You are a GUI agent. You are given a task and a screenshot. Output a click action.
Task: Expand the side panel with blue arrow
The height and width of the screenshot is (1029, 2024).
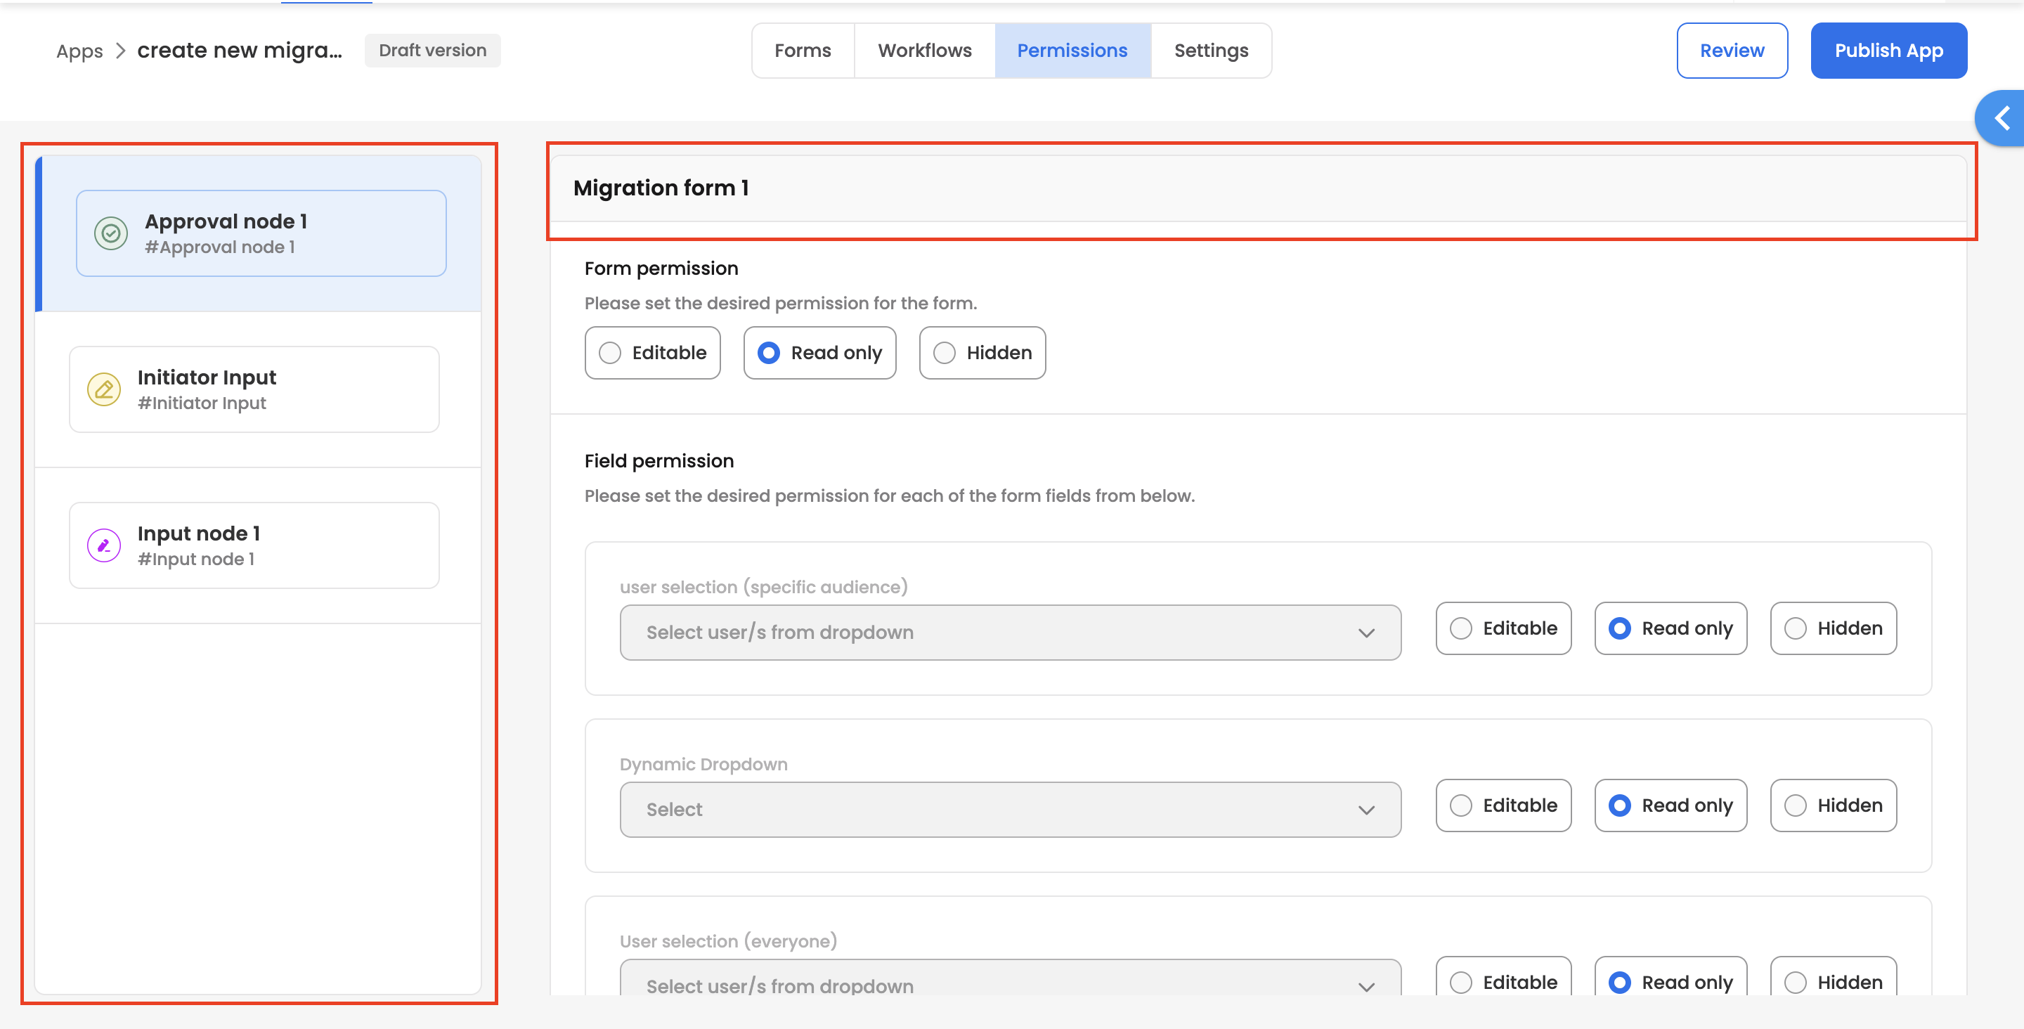pos(2002,119)
